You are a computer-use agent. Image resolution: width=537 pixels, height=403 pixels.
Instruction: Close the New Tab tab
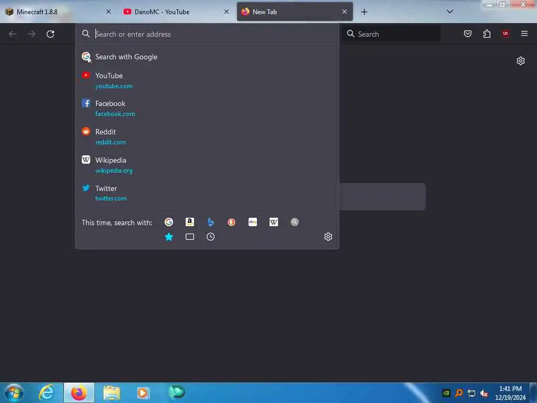tap(345, 12)
